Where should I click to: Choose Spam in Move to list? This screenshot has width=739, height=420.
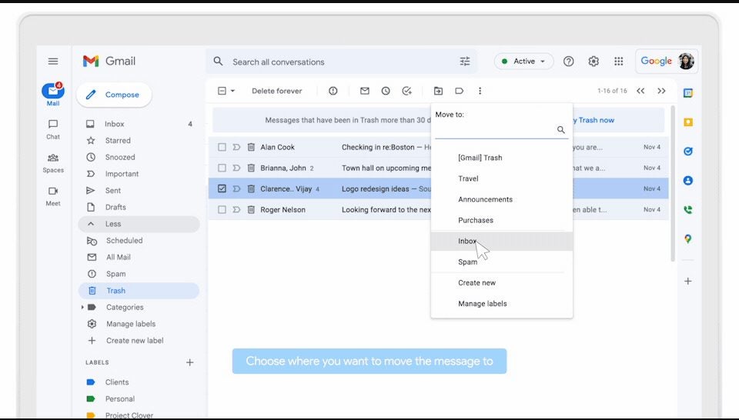[502, 262]
